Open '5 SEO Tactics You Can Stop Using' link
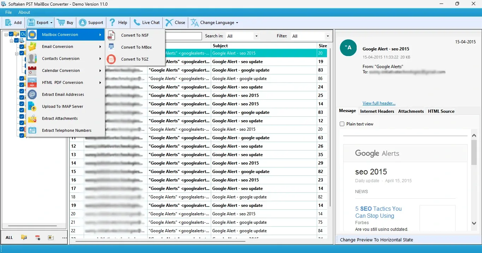The width and height of the screenshot is (482, 253). 379,212
